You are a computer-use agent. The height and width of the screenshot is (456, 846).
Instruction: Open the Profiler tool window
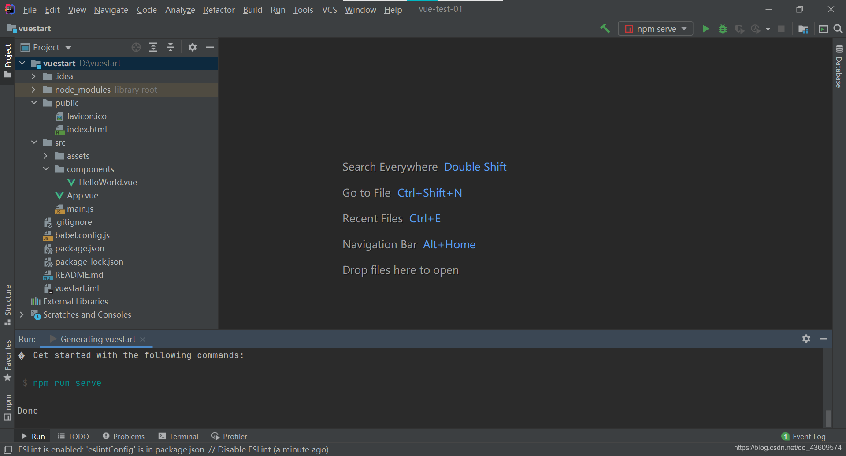point(230,436)
